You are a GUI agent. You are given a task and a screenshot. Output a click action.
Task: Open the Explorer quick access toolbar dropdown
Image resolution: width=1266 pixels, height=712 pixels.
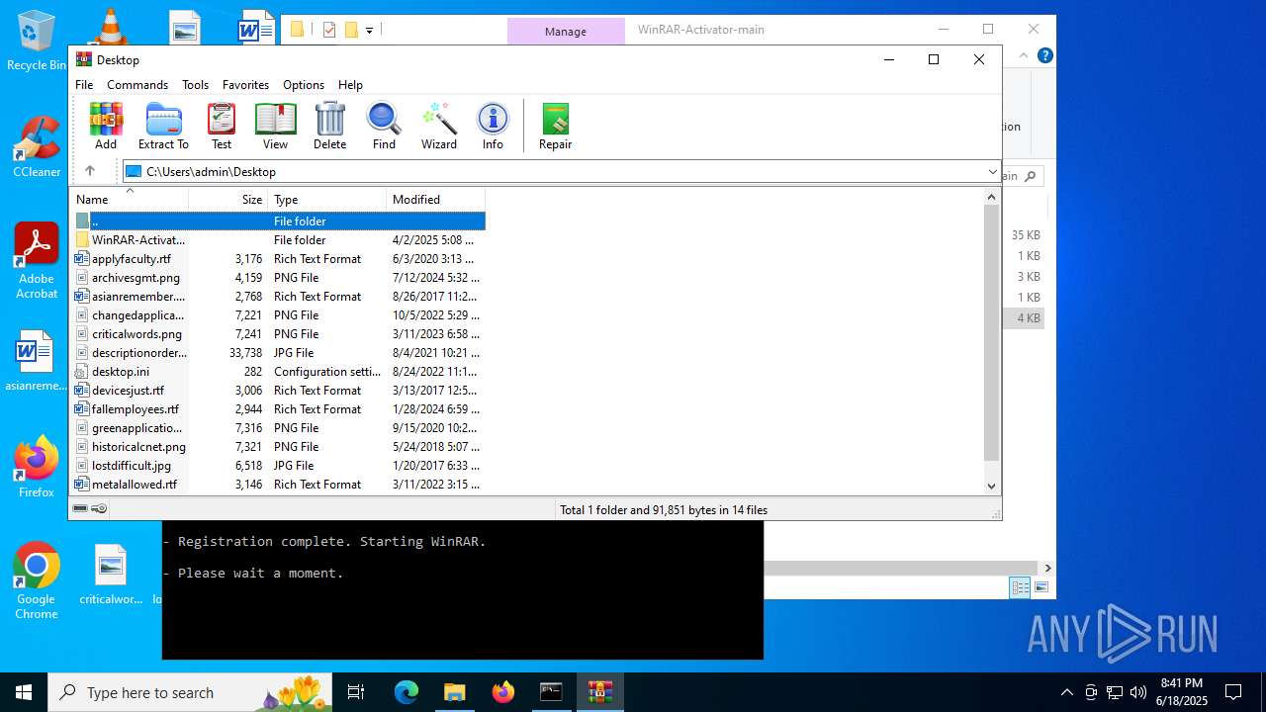(x=369, y=31)
